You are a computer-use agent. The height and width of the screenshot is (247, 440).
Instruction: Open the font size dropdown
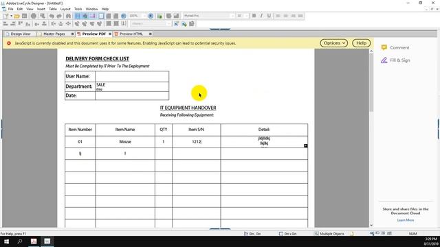pos(246,16)
